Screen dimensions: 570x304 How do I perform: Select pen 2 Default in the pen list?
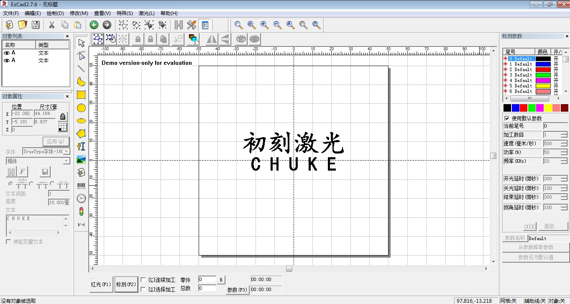click(520, 69)
